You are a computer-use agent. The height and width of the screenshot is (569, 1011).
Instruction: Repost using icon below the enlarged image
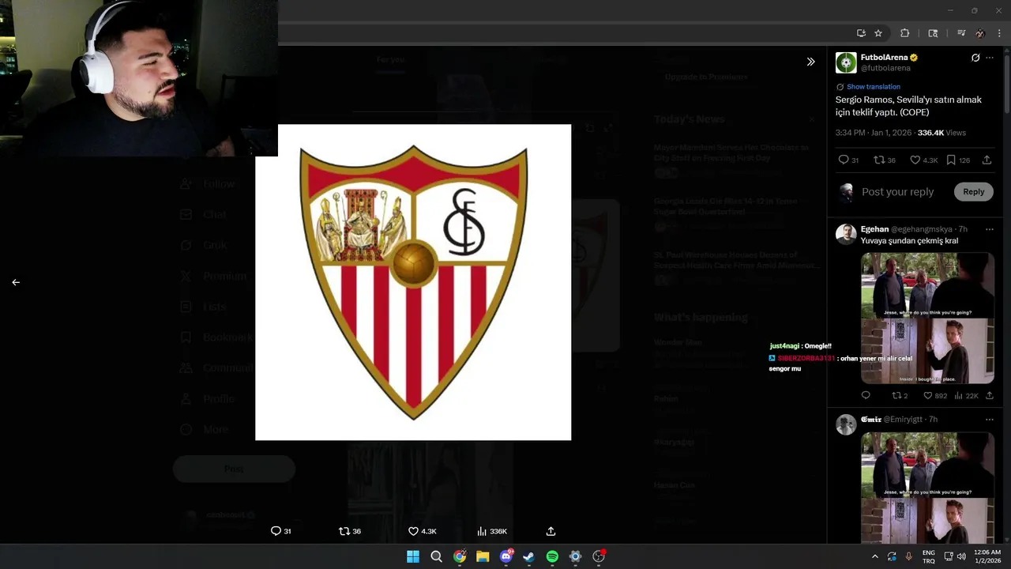(x=350, y=531)
